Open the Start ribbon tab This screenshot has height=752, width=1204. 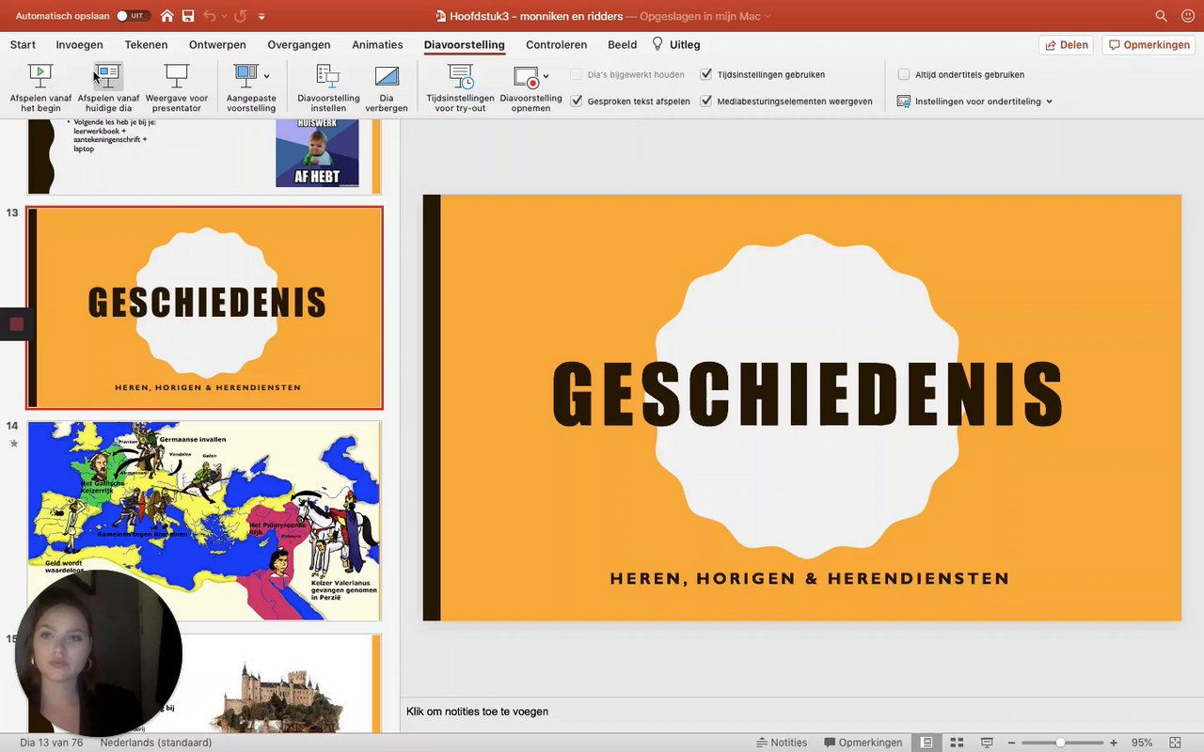pyautogui.click(x=23, y=44)
